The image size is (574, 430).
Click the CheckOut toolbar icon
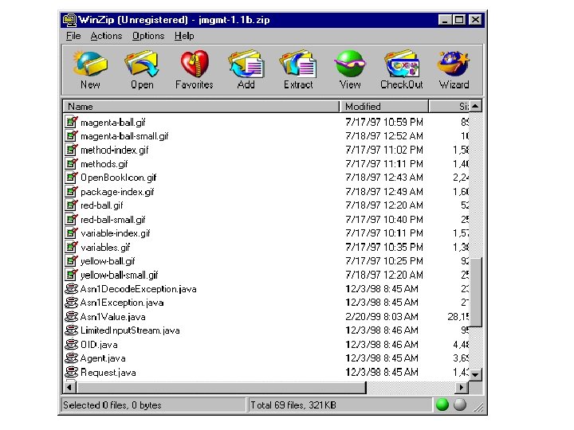[x=402, y=64]
